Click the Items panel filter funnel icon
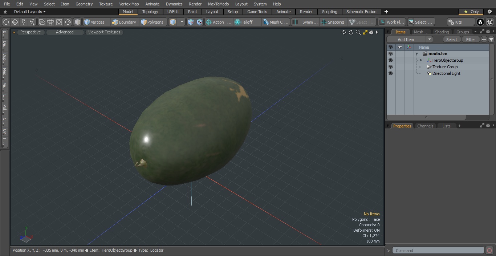This screenshot has width=496, height=256. [x=491, y=40]
